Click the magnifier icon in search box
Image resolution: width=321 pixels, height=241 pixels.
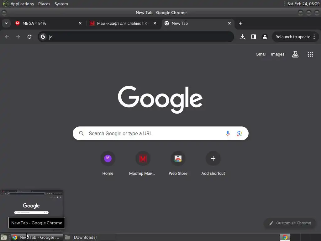tap(82, 133)
